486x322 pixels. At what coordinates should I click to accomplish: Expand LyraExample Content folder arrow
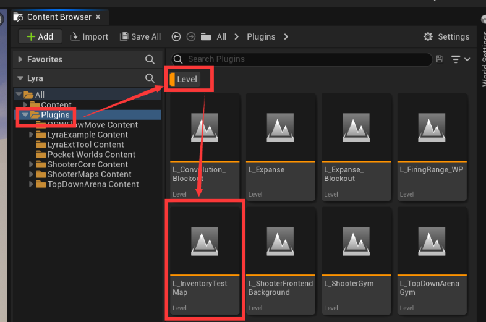point(31,135)
